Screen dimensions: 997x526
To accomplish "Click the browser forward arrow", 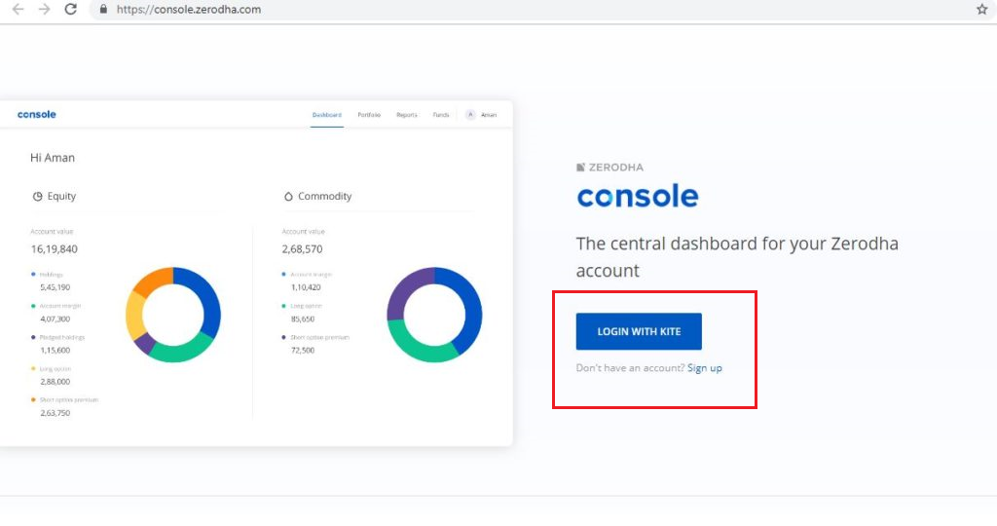I will pyautogui.click(x=44, y=10).
